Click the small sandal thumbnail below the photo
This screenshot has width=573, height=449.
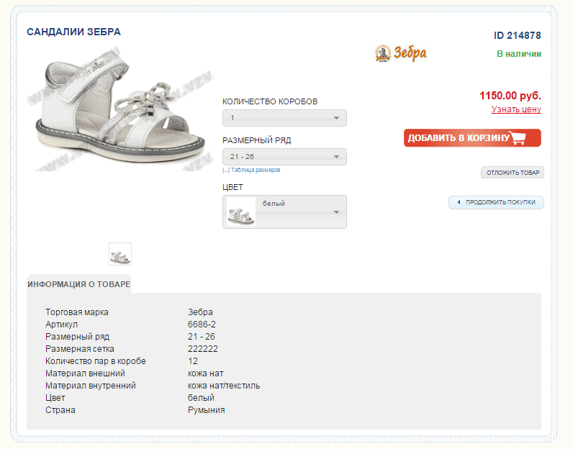coord(120,254)
